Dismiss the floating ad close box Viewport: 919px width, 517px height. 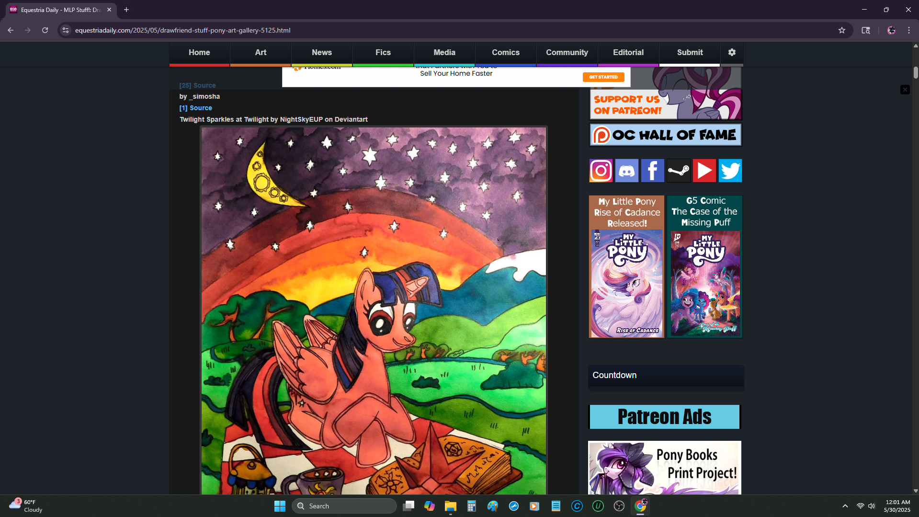(905, 90)
